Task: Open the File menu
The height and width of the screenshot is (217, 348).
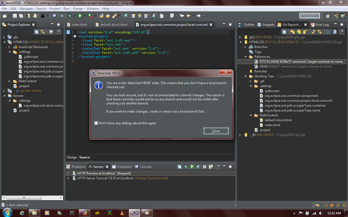Action: (x=4, y=9)
